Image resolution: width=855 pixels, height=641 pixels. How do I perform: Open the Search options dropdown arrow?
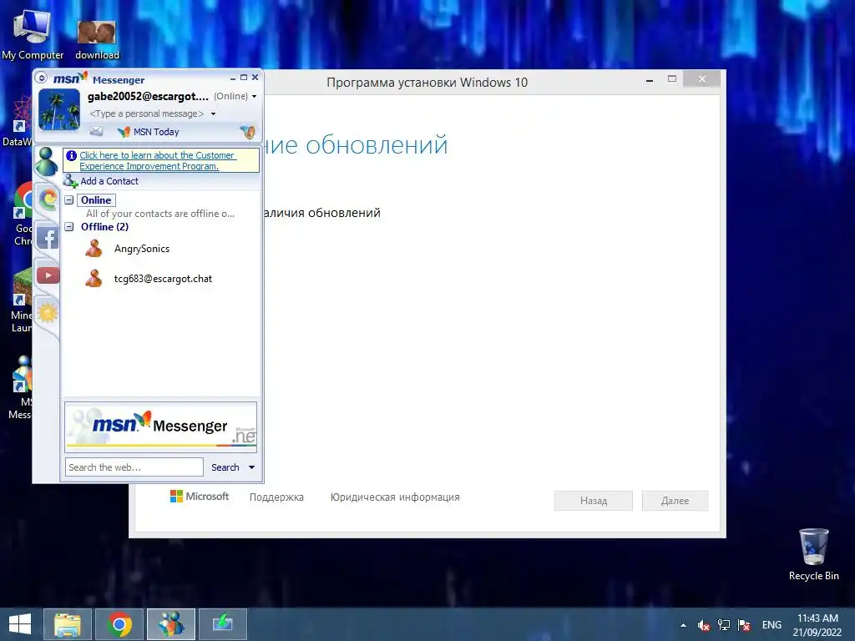click(251, 467)
